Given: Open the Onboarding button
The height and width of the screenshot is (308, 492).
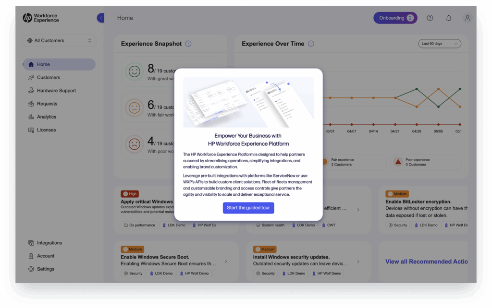Looking at the screenshot, I should click(395, 18).
